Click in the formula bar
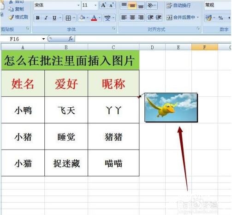This screenshot has height=215, width=232. [153, 39]
